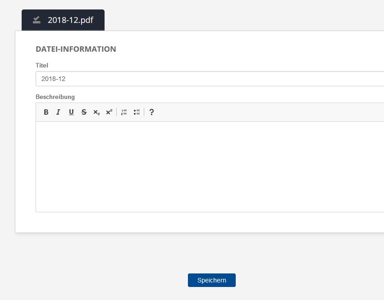Click the Titel field label
The height and width of the screenshot is (300, 384).
point(42,65)
